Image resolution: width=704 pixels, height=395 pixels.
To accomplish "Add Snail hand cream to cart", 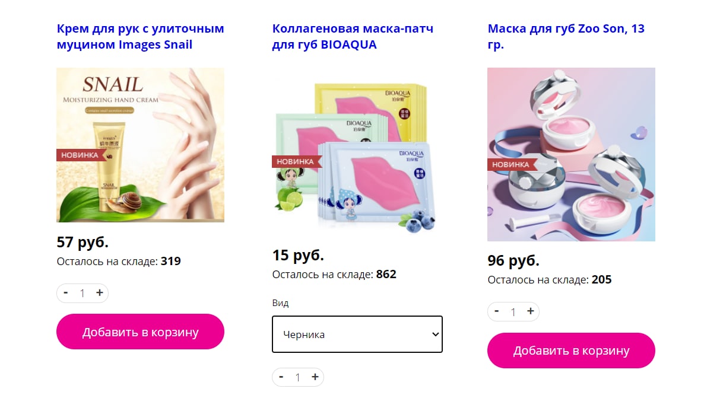I will 140,332.
